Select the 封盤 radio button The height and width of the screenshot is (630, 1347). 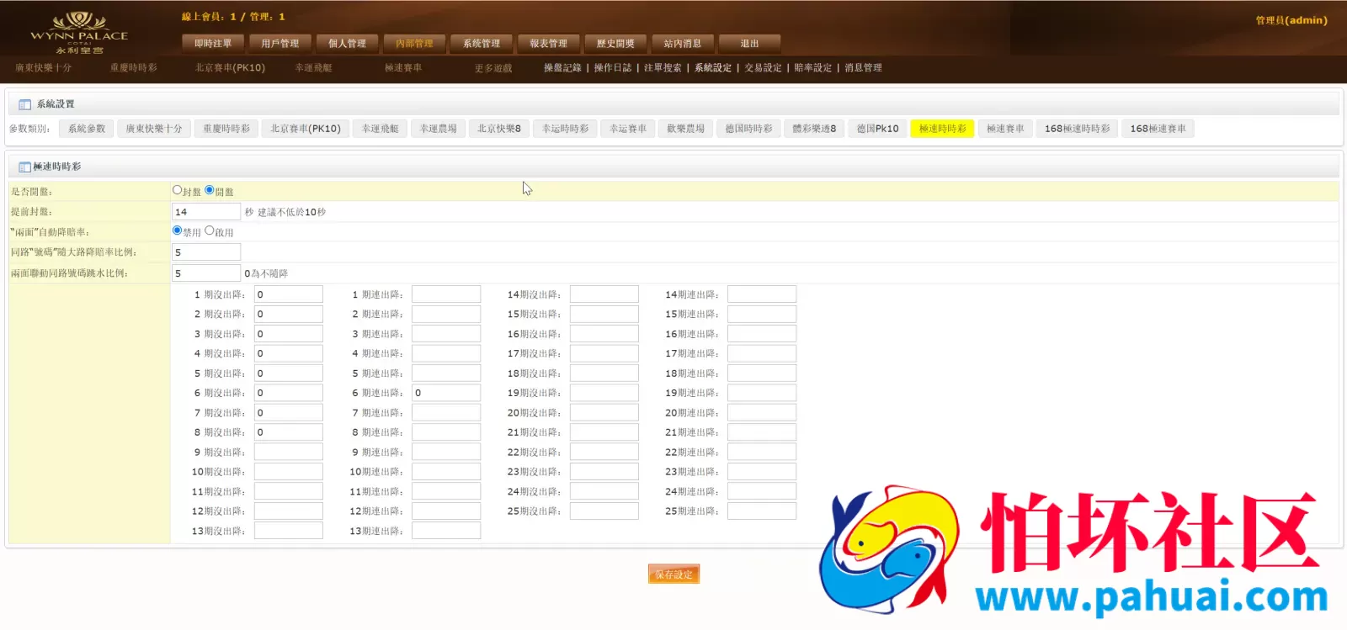click(x=177, y=190)
